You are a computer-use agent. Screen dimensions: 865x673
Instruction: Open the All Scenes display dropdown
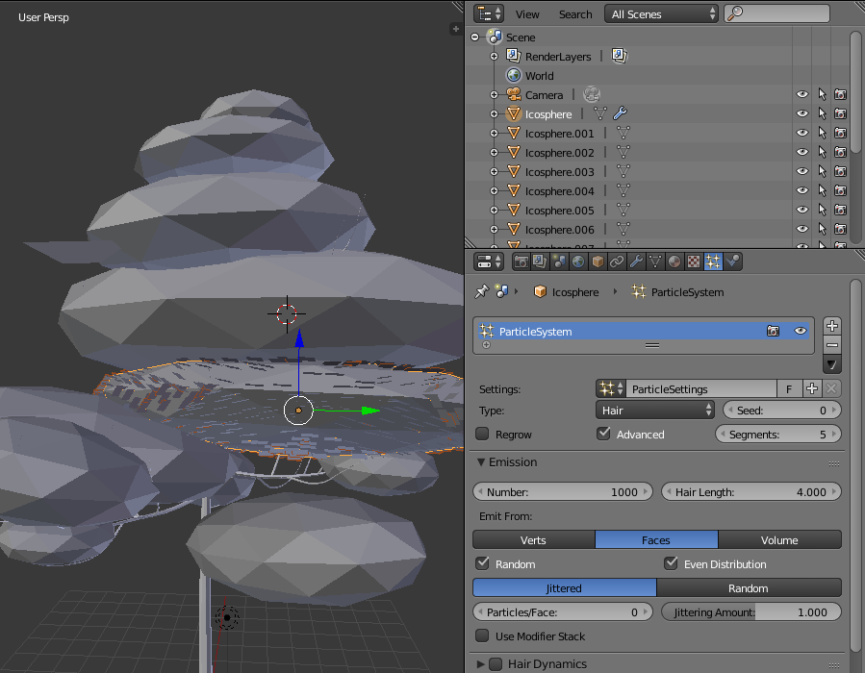661,13
